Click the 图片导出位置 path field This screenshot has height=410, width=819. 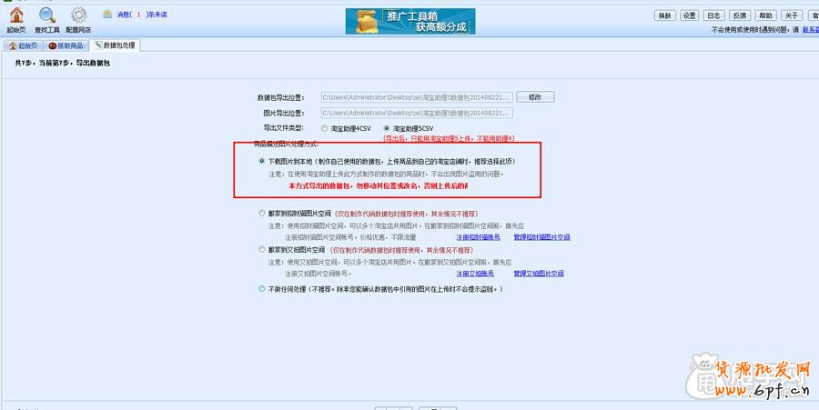[416, 113]
